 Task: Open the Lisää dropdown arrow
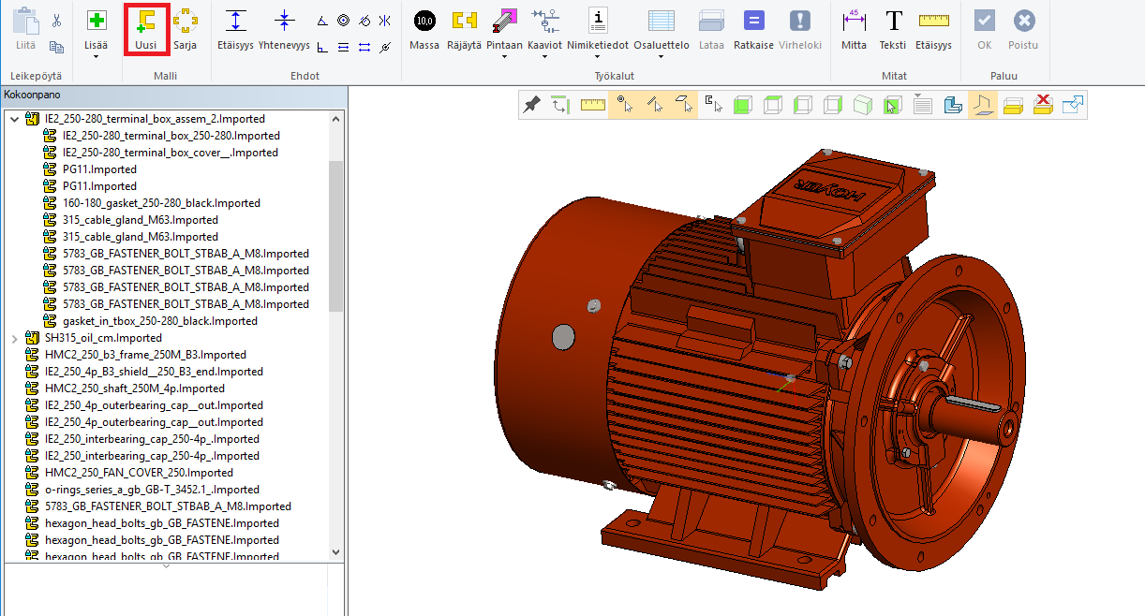[x=97, y=57]
